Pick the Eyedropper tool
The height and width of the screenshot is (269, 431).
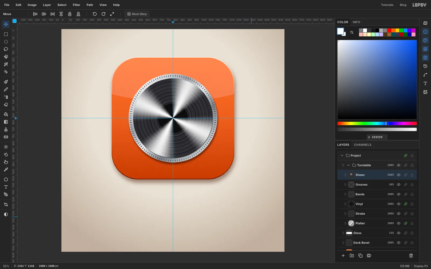click(x=6, y=169)
